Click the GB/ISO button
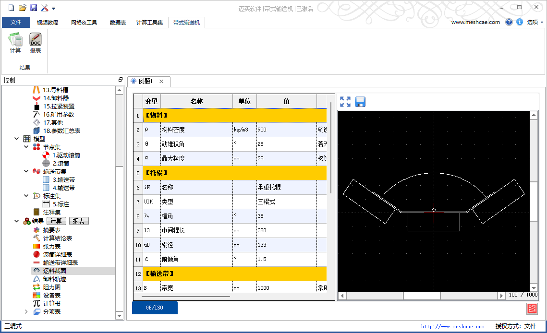Viewport: 547px width, 333px height. (155, 308)
